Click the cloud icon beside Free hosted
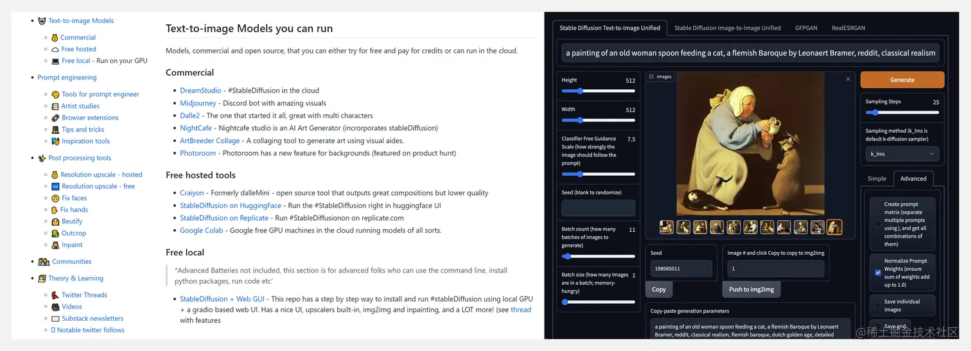971x351 pixels. (55, 49)
